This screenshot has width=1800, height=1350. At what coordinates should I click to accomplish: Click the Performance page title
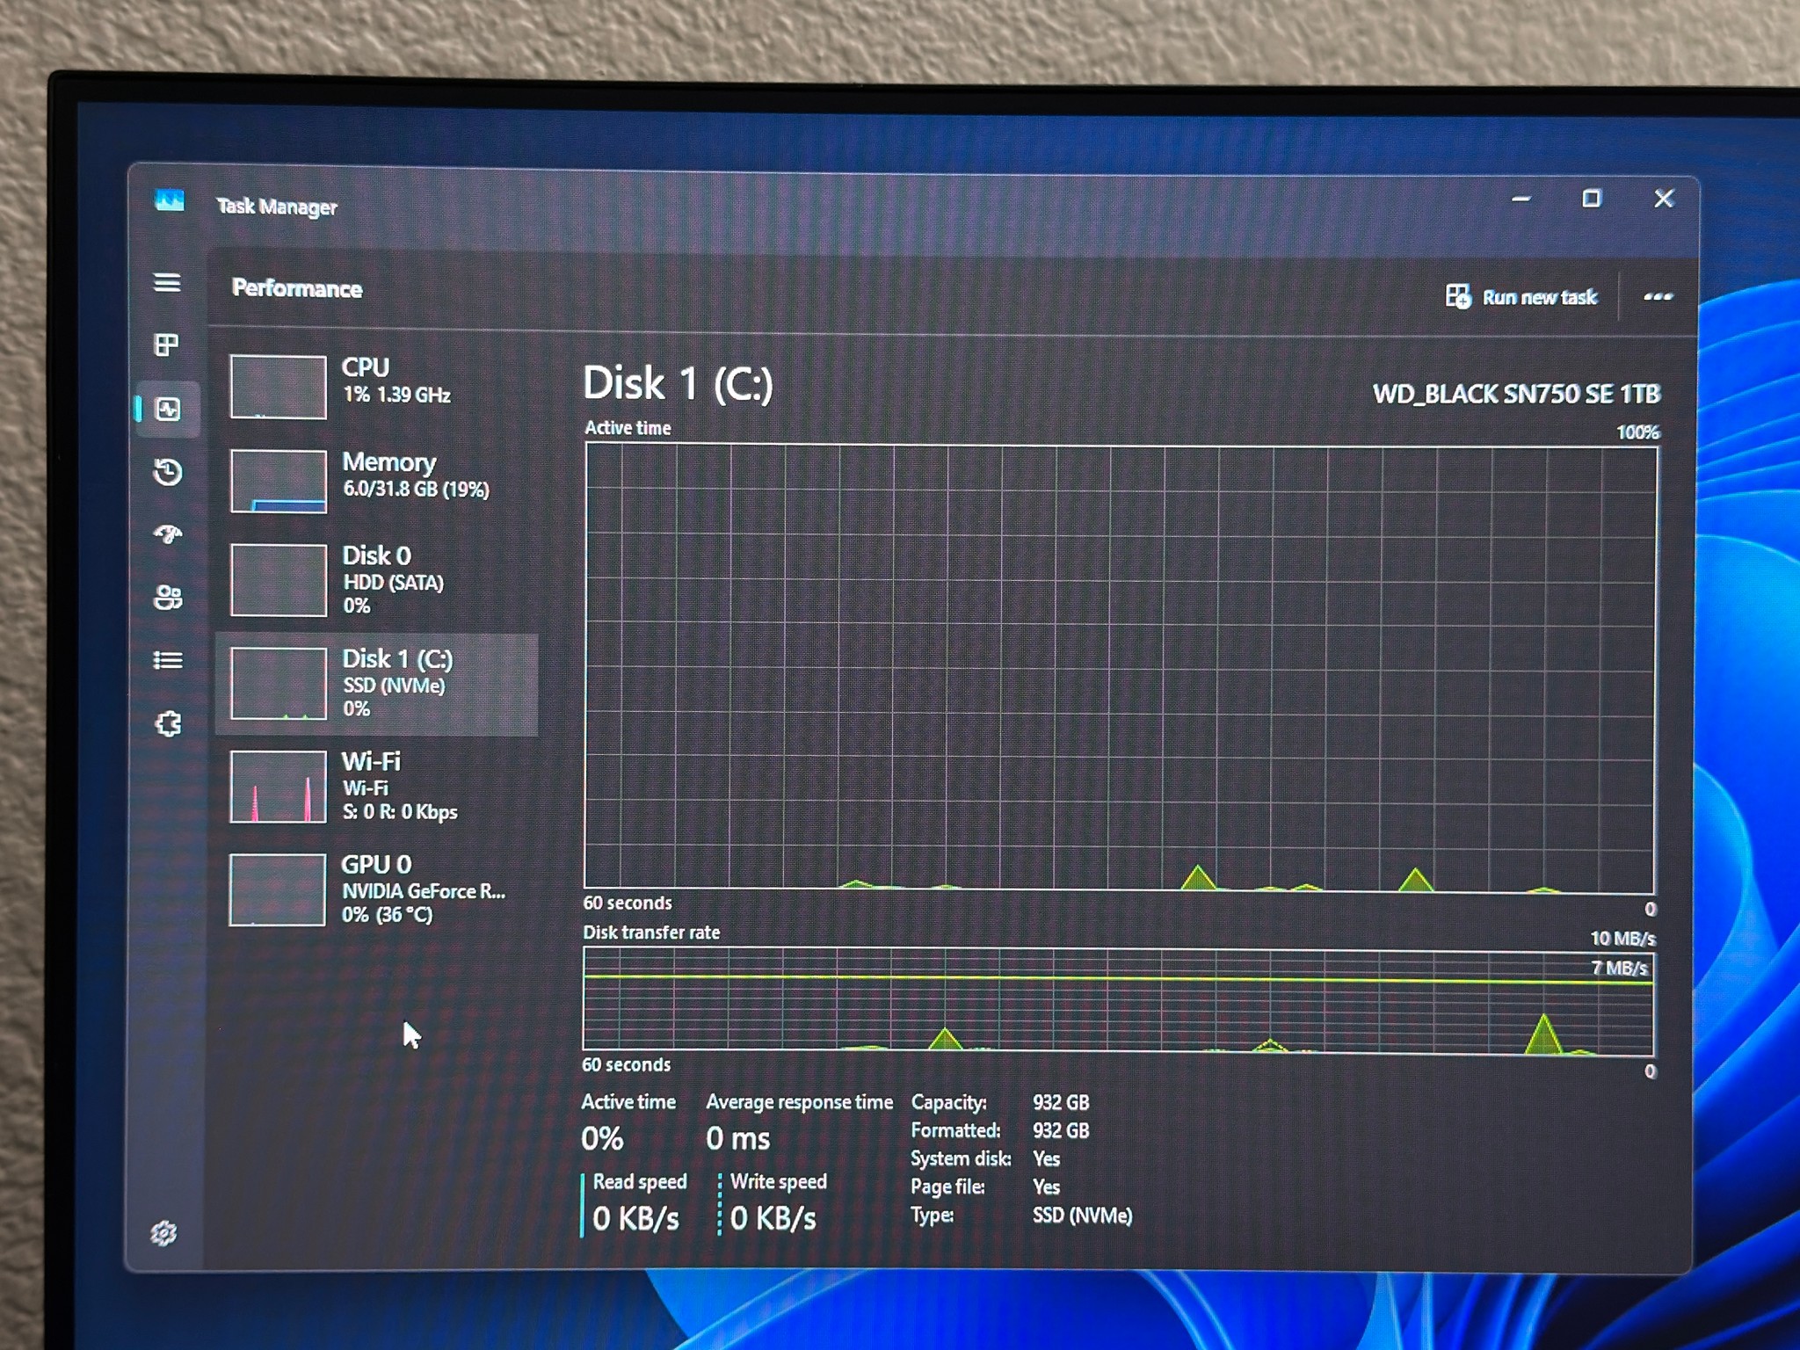tap(297, 288)
